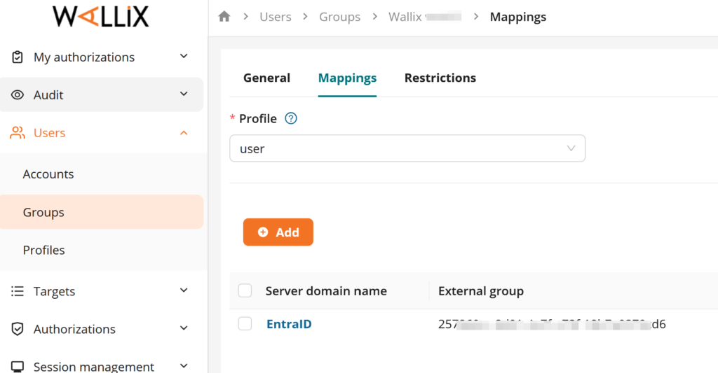The image size is (718, 373).
Task: Go to Groups in the breadcrumb
Action: (x=339, y=17)
